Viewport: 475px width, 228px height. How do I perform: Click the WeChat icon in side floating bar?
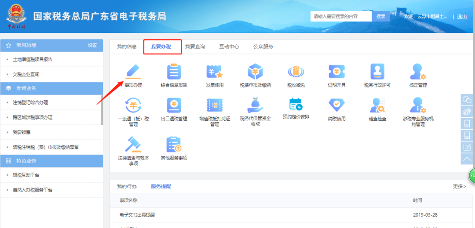[467, 99]
